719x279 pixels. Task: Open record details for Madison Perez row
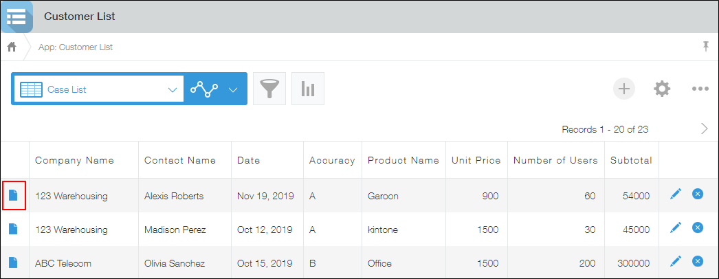pyautogui.click(x=13, y=230)
